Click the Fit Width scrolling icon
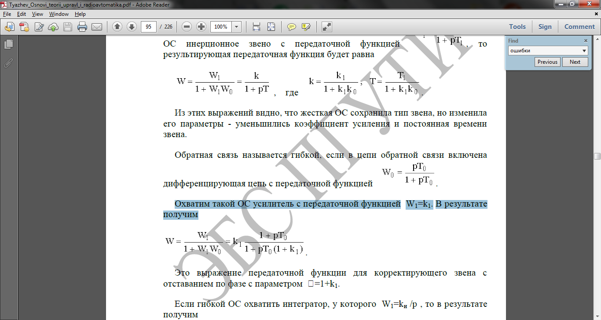Viewport: 601px width, 320px height. click(257, 27)
